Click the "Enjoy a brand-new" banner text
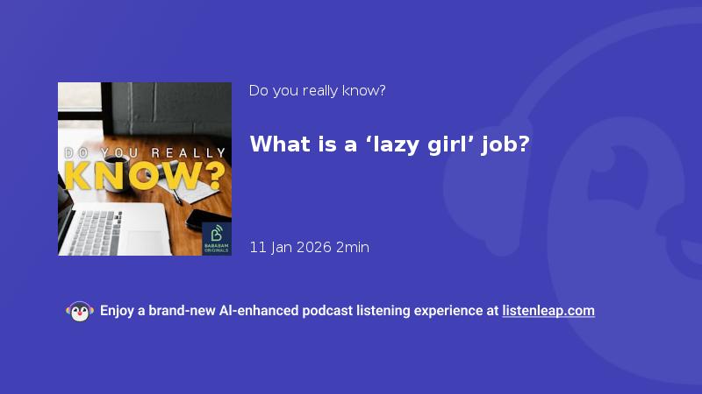Image resolution: width=702 pixels, height=394 pixels. coord(158,311)
